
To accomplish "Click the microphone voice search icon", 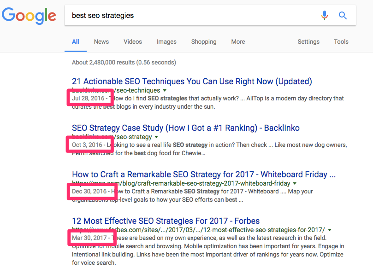I will (x=325, y=15).
